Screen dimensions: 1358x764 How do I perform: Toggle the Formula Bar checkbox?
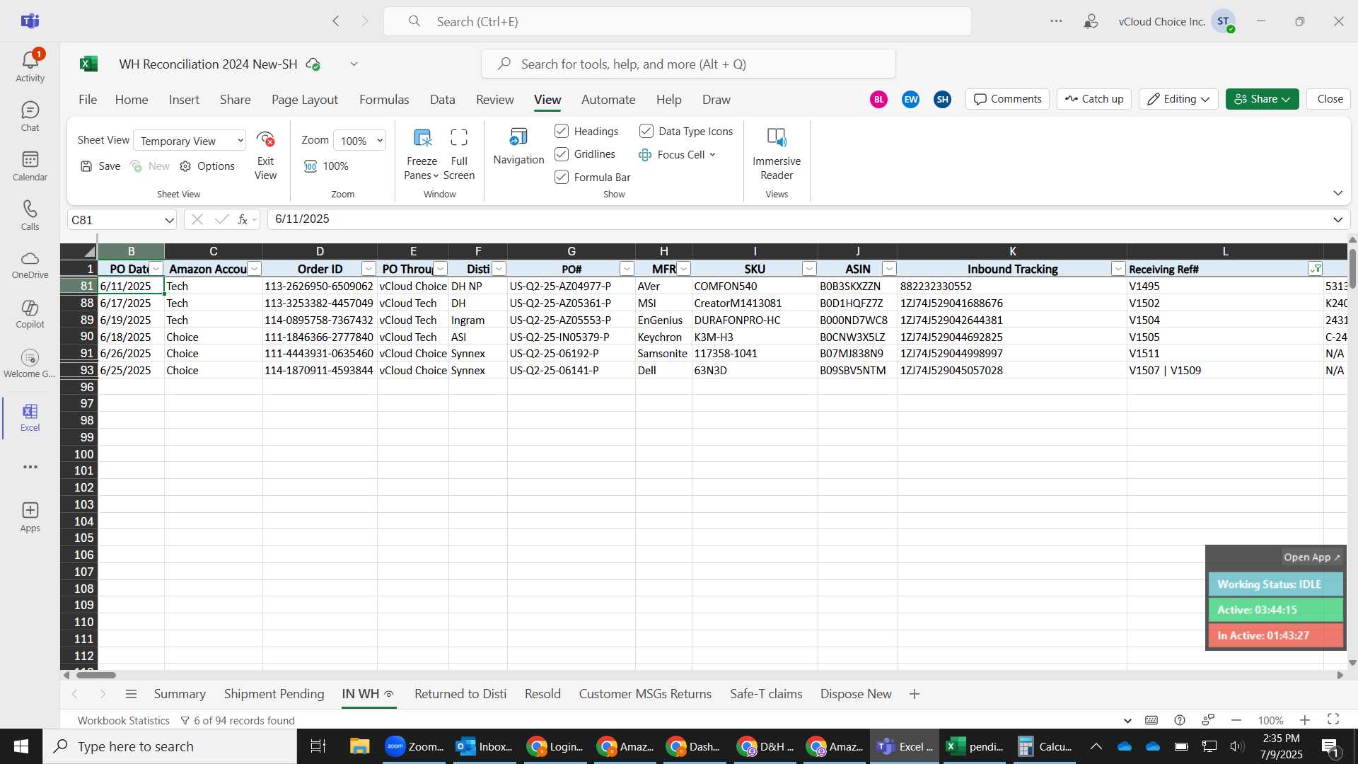pos(562,177)
